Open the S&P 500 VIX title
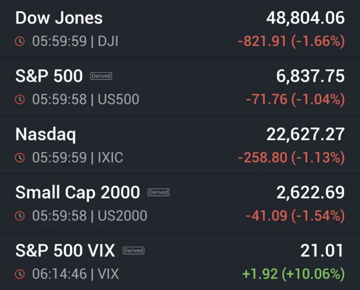Viewport: 360px width, 290px height. (x=65, y=251)
